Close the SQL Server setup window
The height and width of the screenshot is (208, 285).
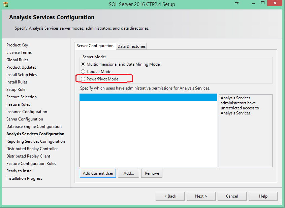point(275,3)
